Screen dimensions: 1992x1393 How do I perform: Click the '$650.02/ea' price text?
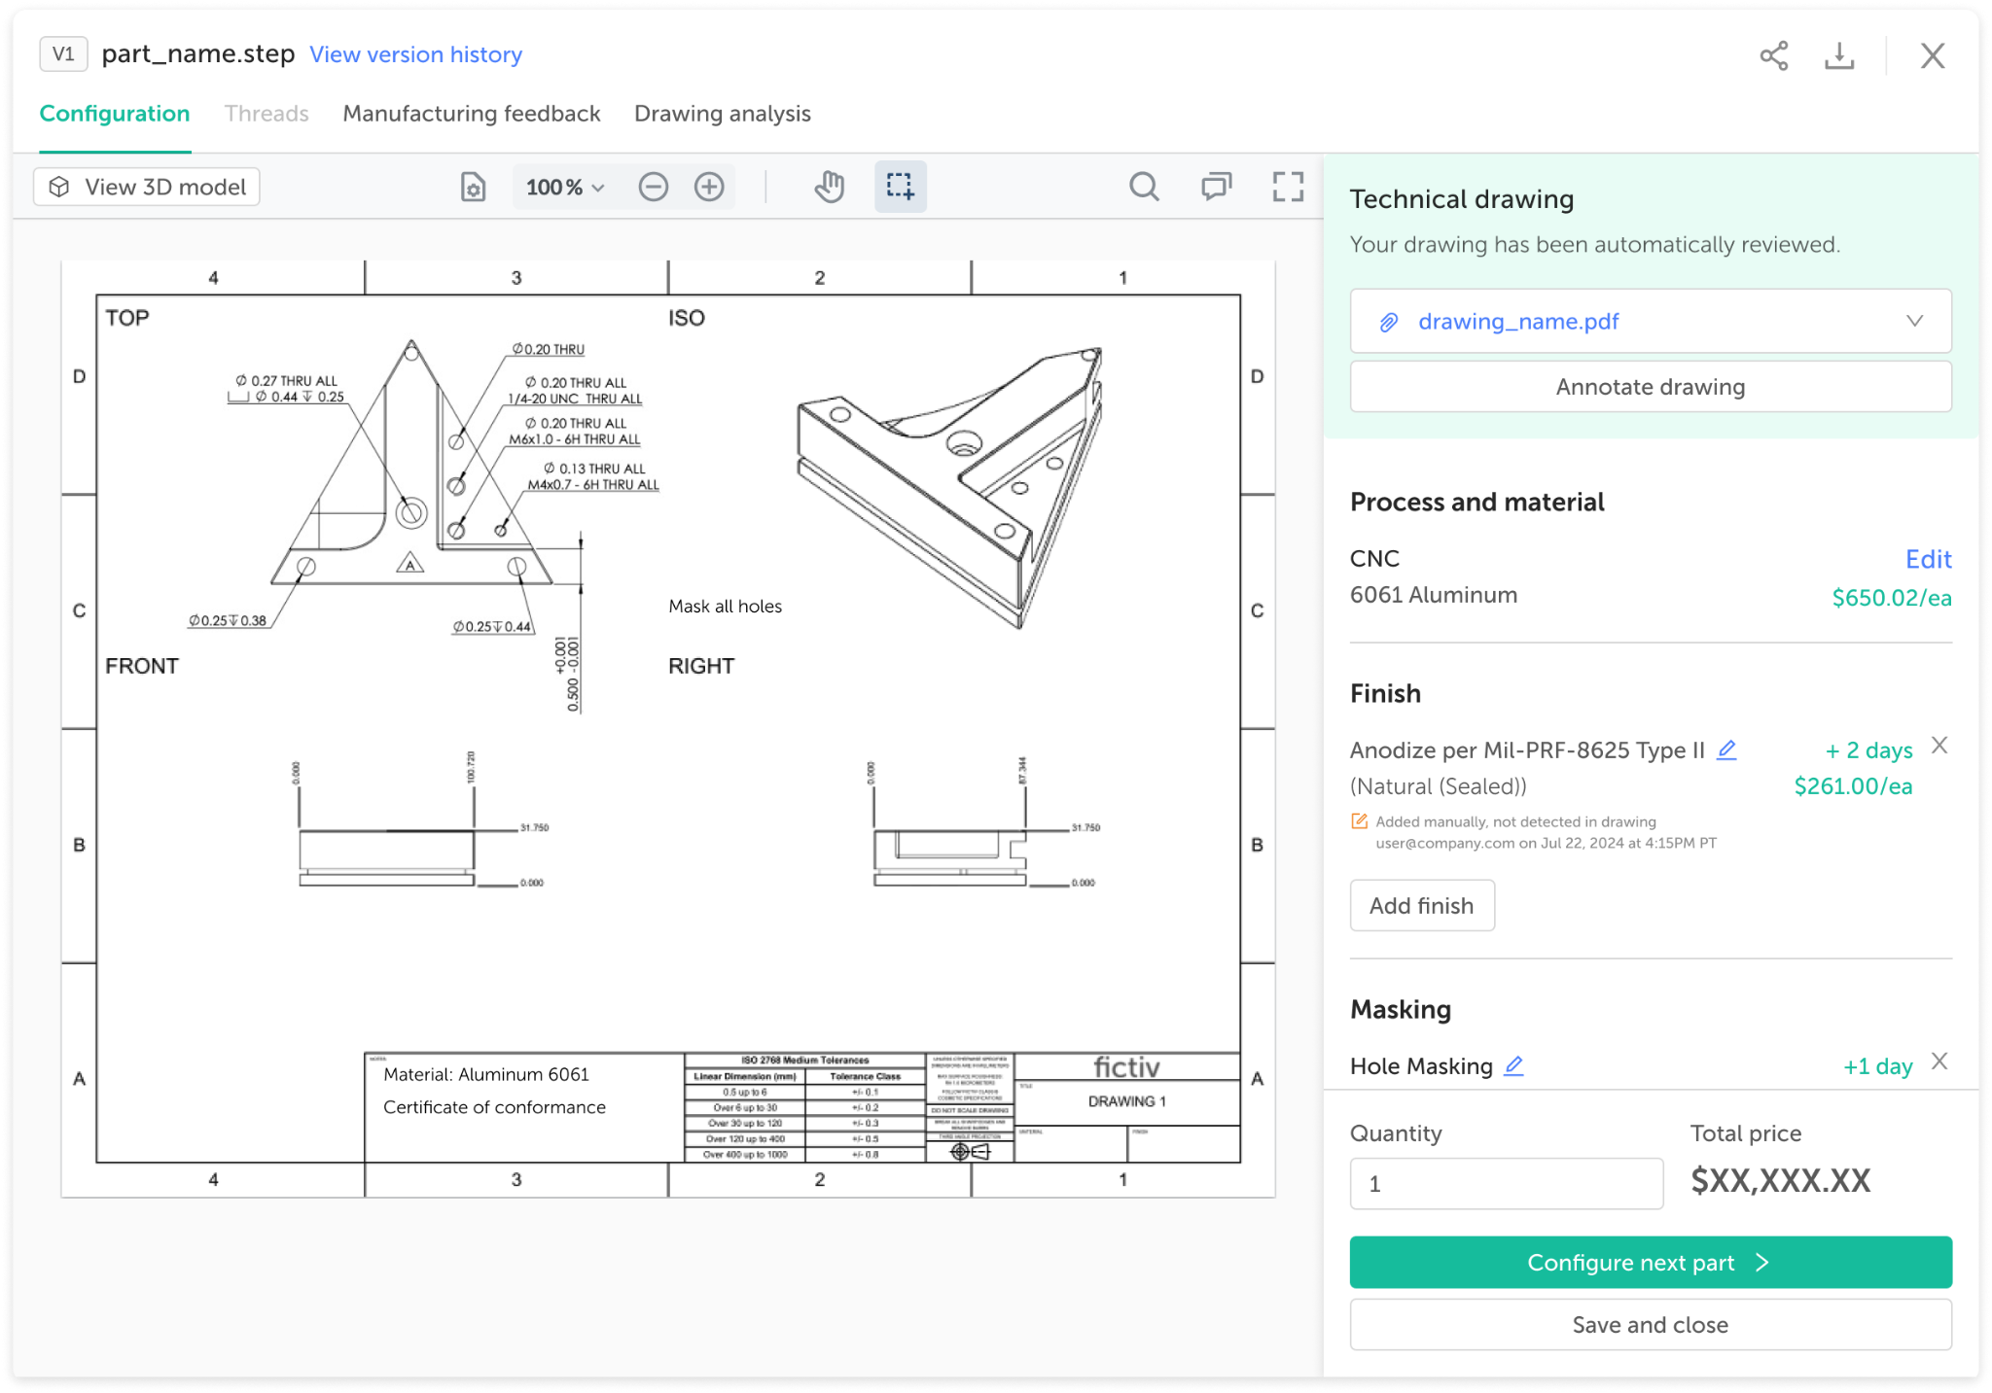[1892, 598]
